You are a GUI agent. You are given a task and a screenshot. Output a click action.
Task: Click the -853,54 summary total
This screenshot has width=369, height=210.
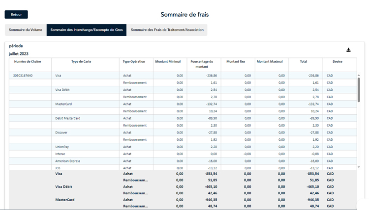[x=313, y=174]
